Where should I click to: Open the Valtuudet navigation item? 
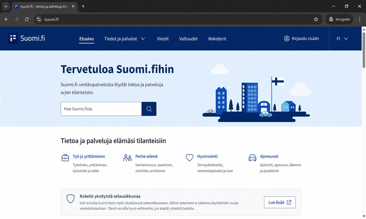point(188,39)
